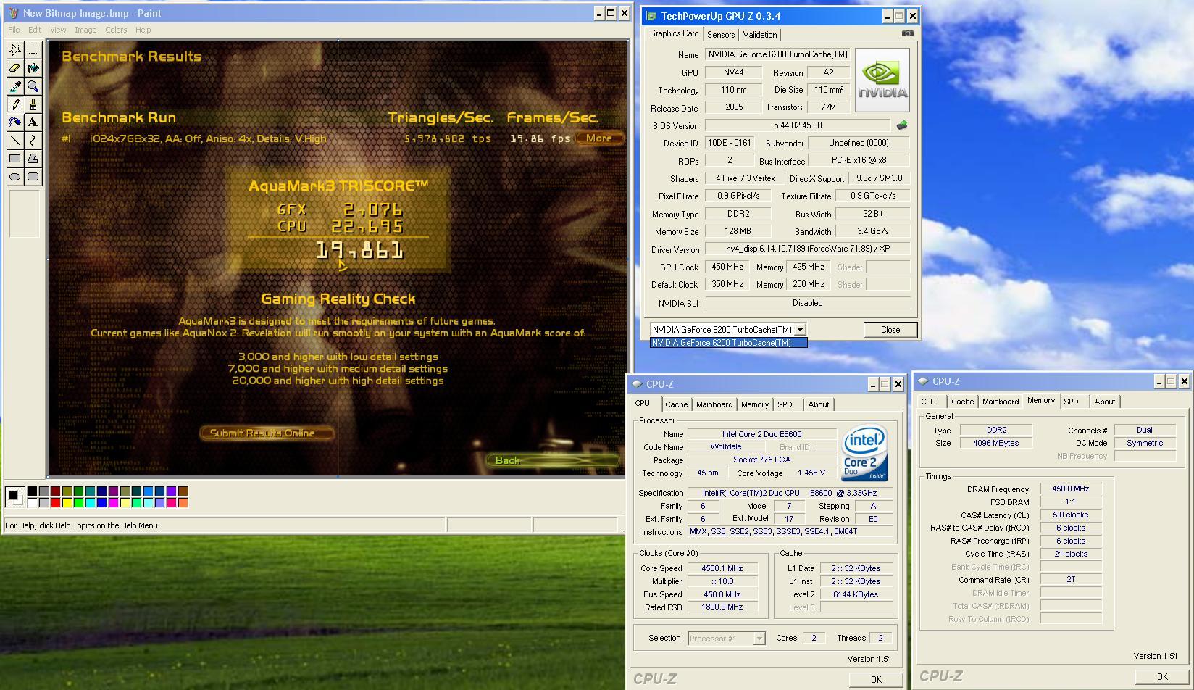The width and height of the screenshot is (1194, 690).
Task: Open the View menu in Paint
Action: point(58,30)
